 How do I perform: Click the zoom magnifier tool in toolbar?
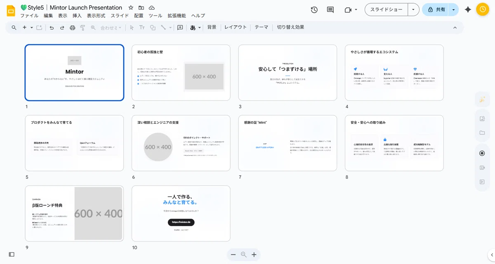pyautogui.click(x=93, y=28)
